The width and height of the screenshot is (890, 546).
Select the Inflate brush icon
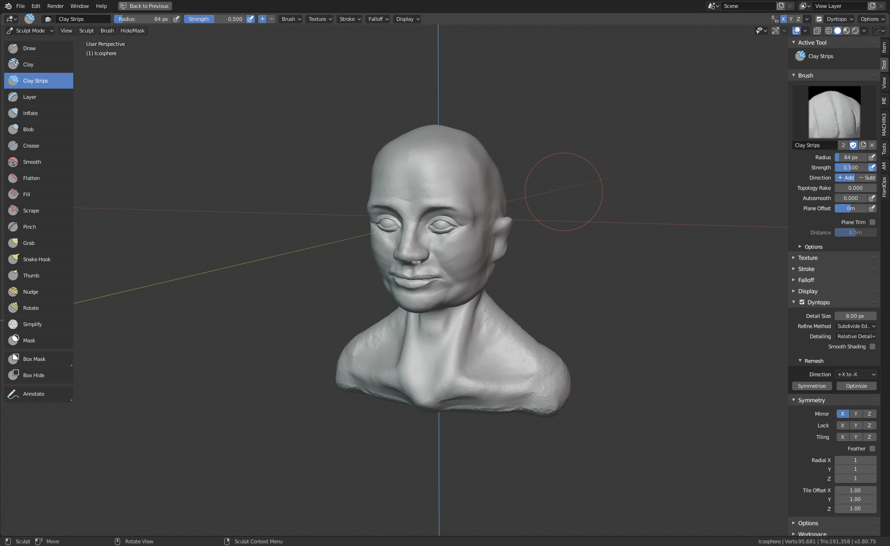(13, 113)
